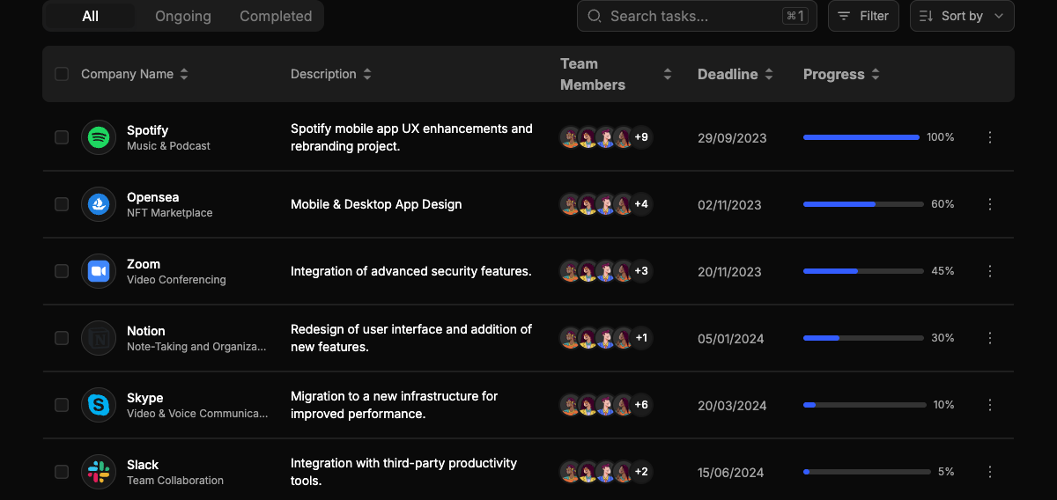Click the 'NFT Marketplace' subtitle
This screenshot has height=500, width=1057.
coord(169,213)
